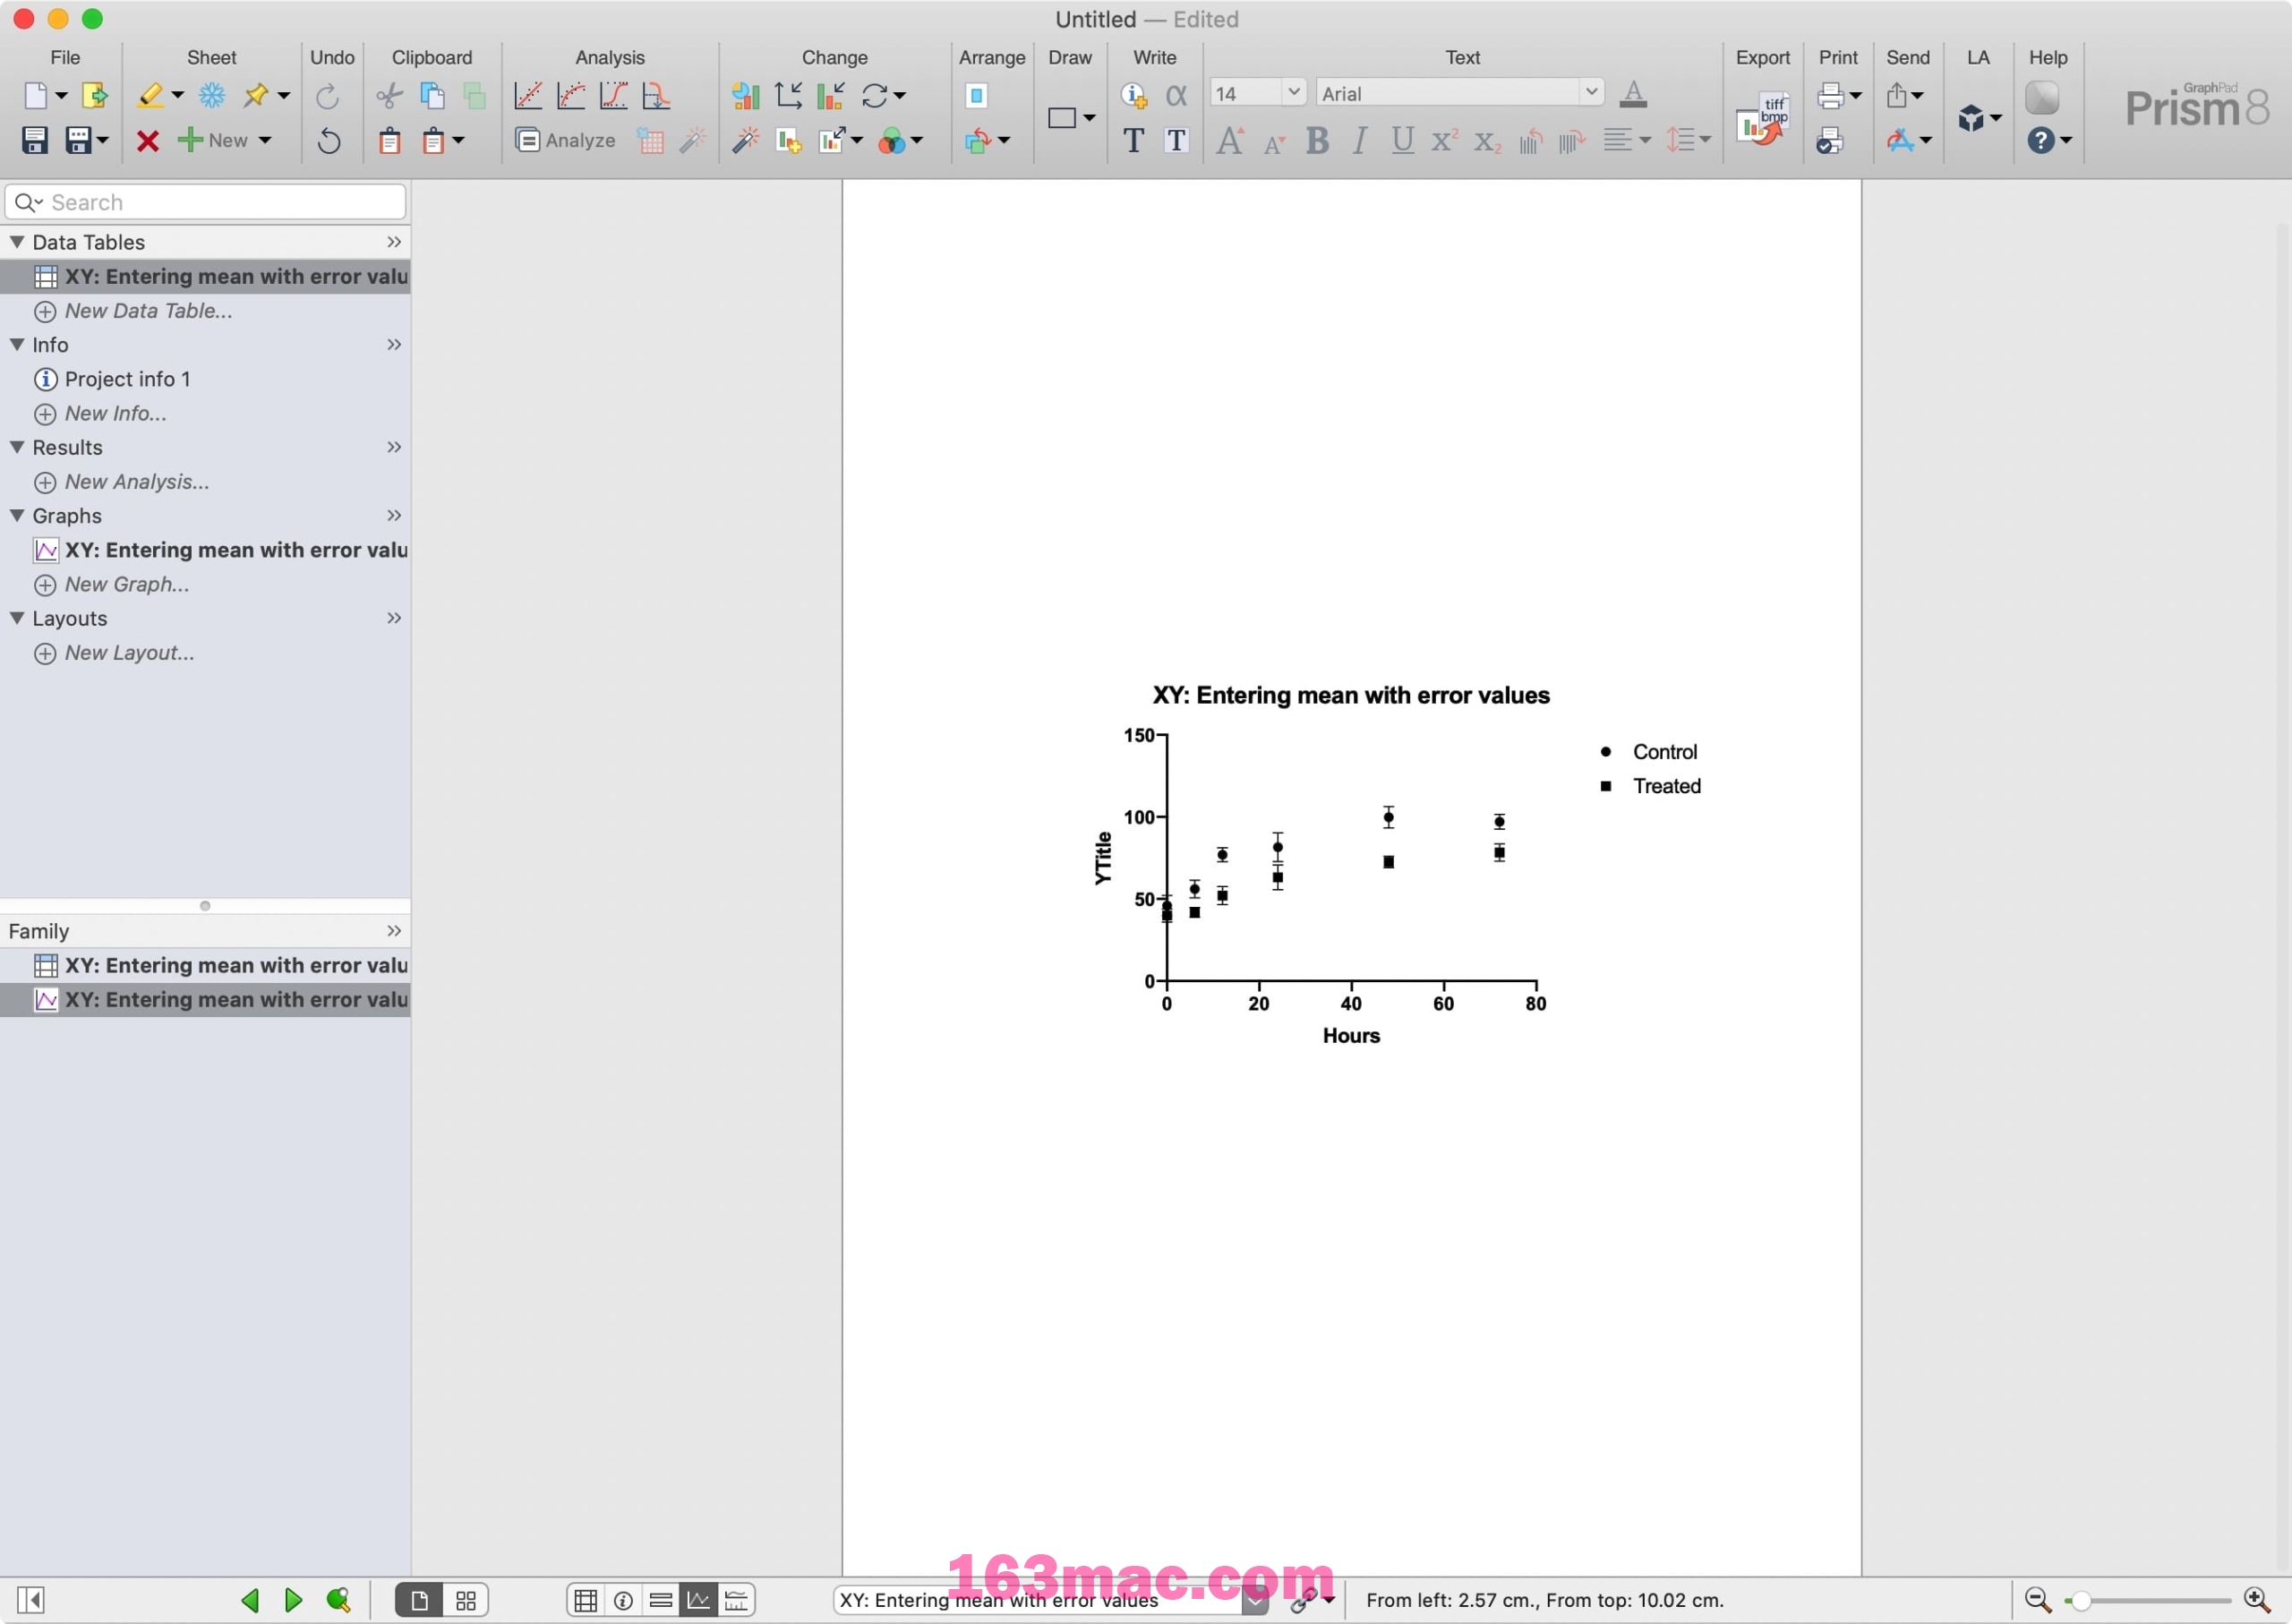Collapse the Layouts section triangle

17,618
